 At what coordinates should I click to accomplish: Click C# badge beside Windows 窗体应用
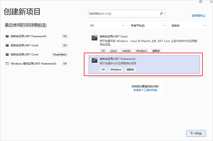65,64
